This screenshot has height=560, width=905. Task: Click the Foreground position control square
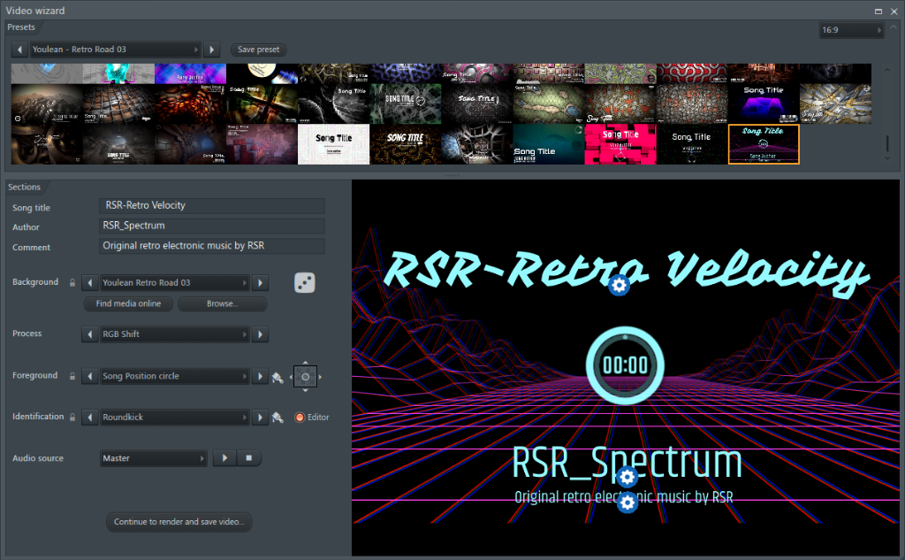305,377
